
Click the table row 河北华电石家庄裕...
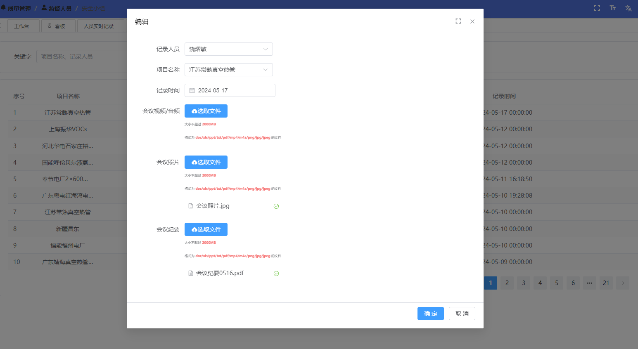pos(68,146)
